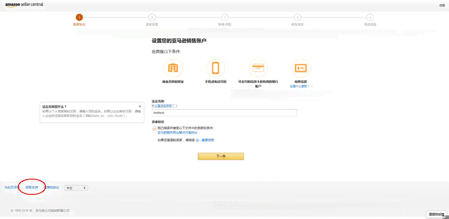Select step 3 circle in the progress bar
449x219 pixels.
pyautogui.click(x=225, y=18)
